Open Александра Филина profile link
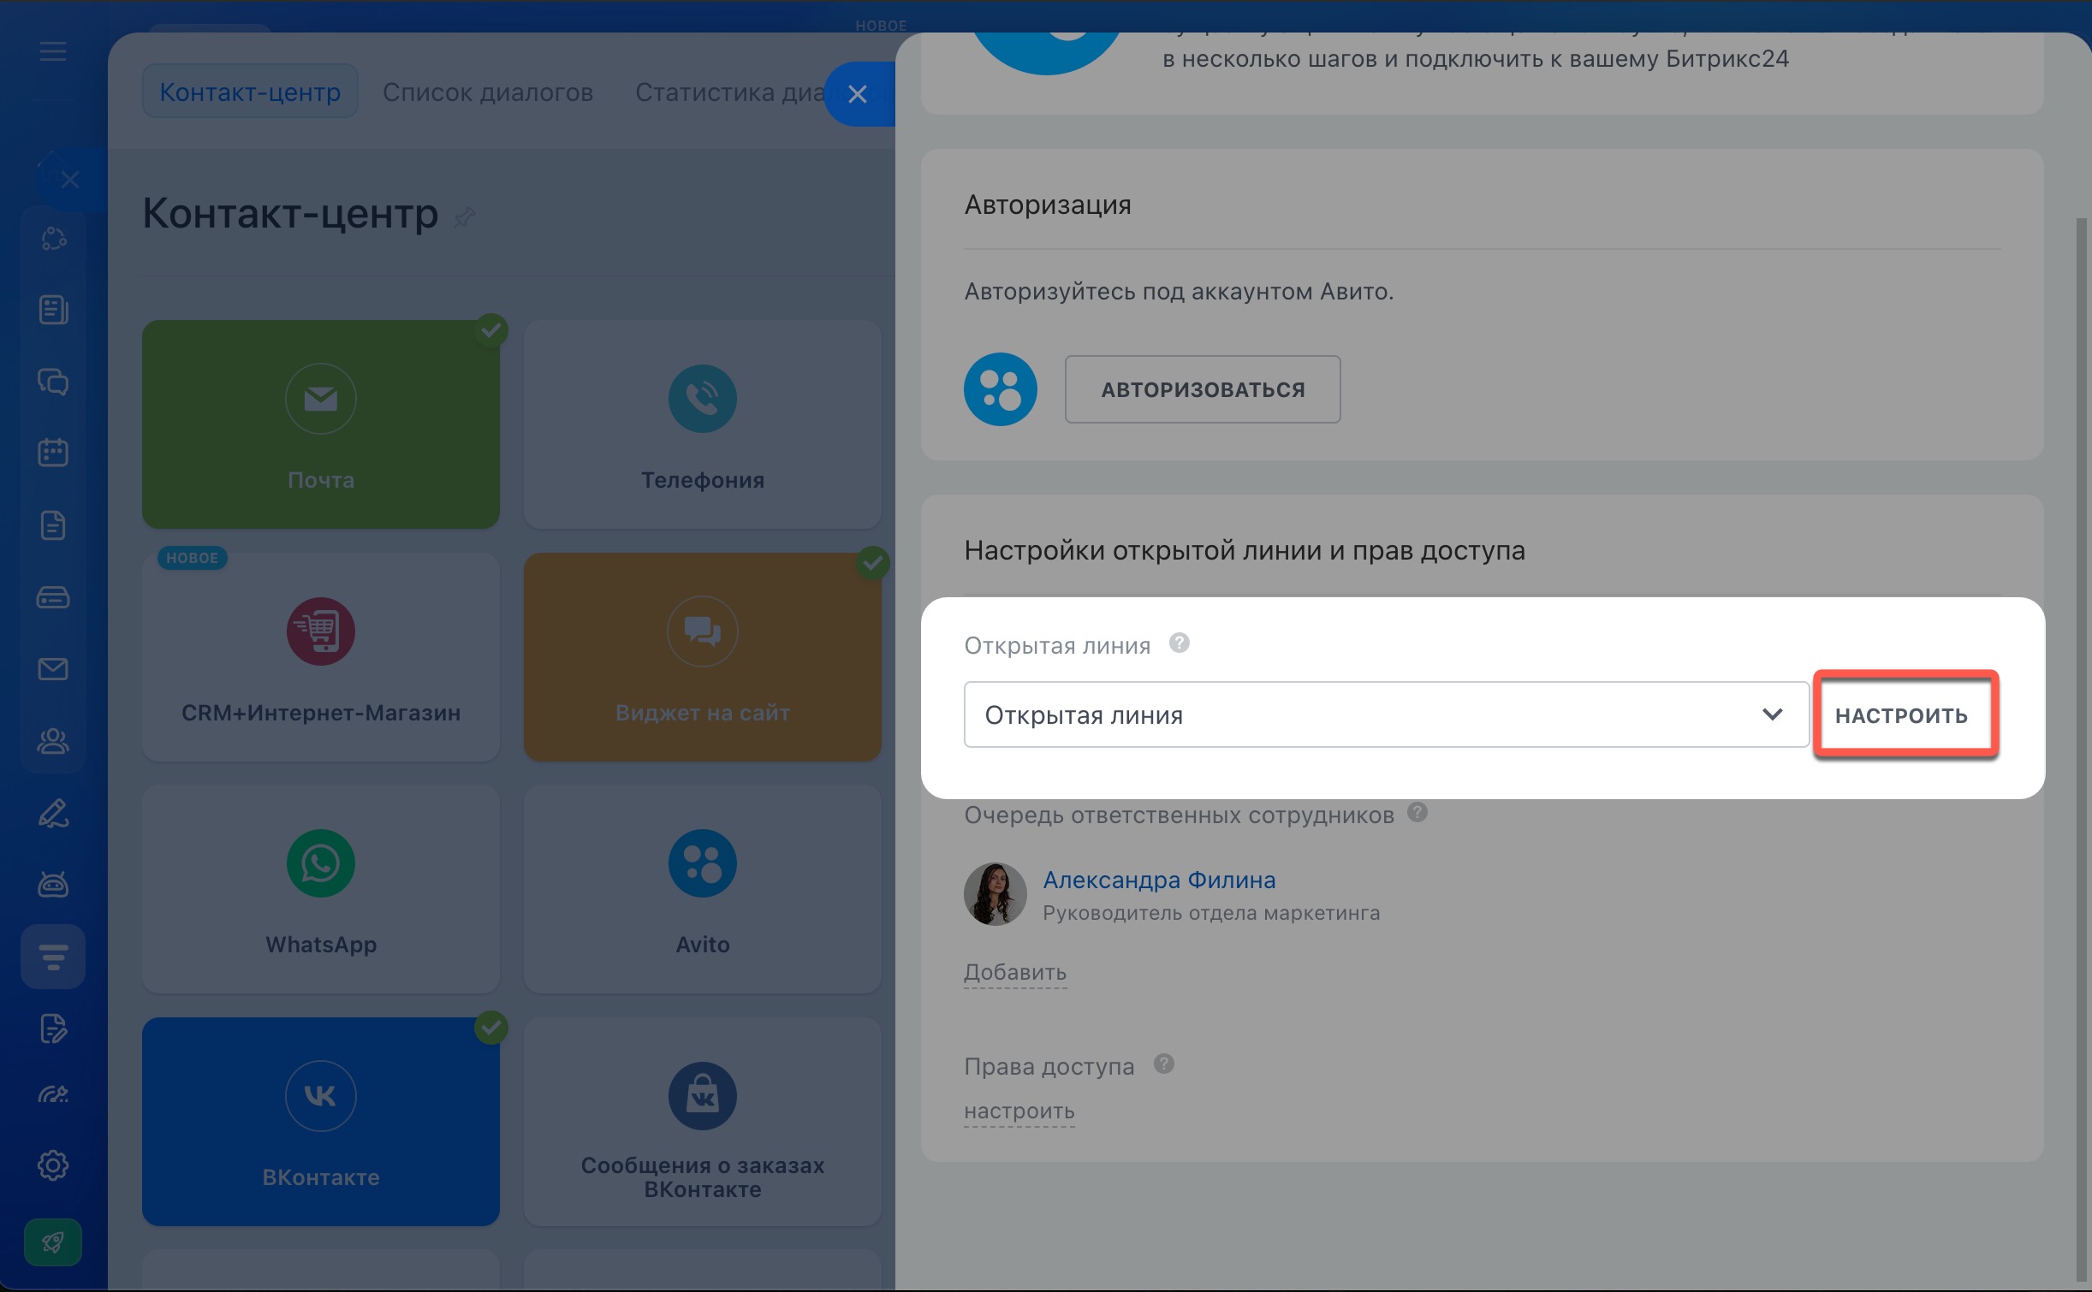The image size is (2092, 1292). [x=1159, y=880]
